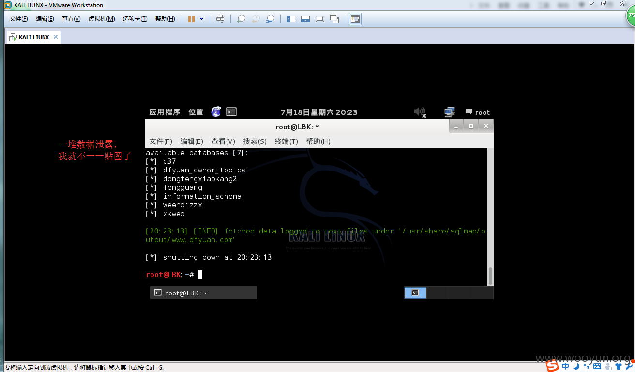Viewport: 635px width, 372px height.
Task: Toggle Chinese/English input mode 中 icon
Action: pos(565,366)
